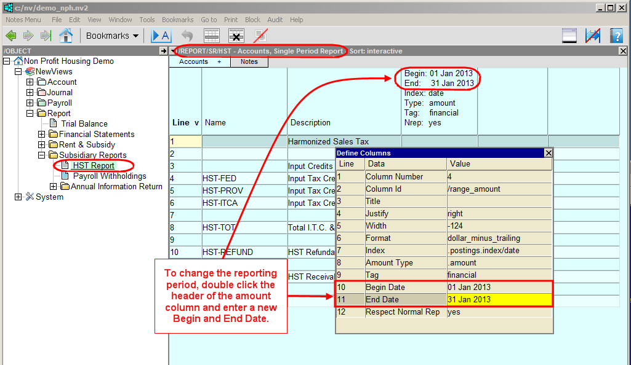Click the crossed-out blue arrows icon
The height and width of the screenshot is (365, 631).
click(x=593, y=36)
